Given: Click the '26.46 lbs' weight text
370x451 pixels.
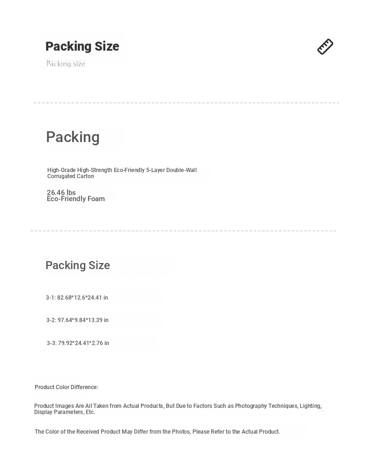Looking at the screenshot, I should [61, 192].
